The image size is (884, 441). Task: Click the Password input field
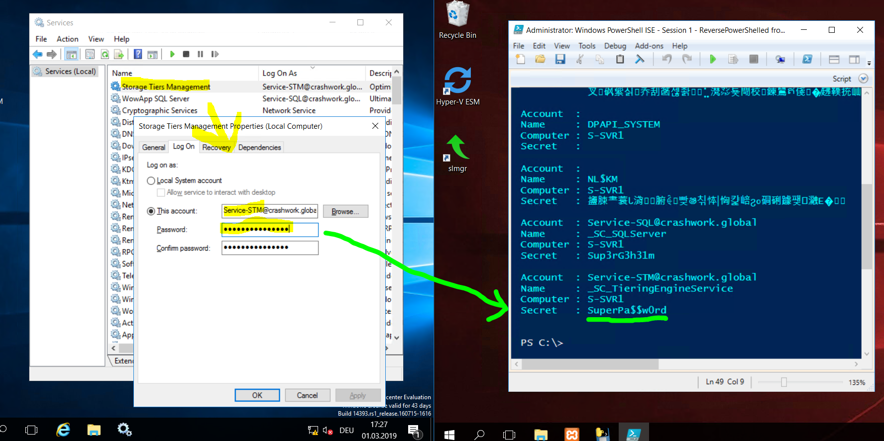(270, 229)
